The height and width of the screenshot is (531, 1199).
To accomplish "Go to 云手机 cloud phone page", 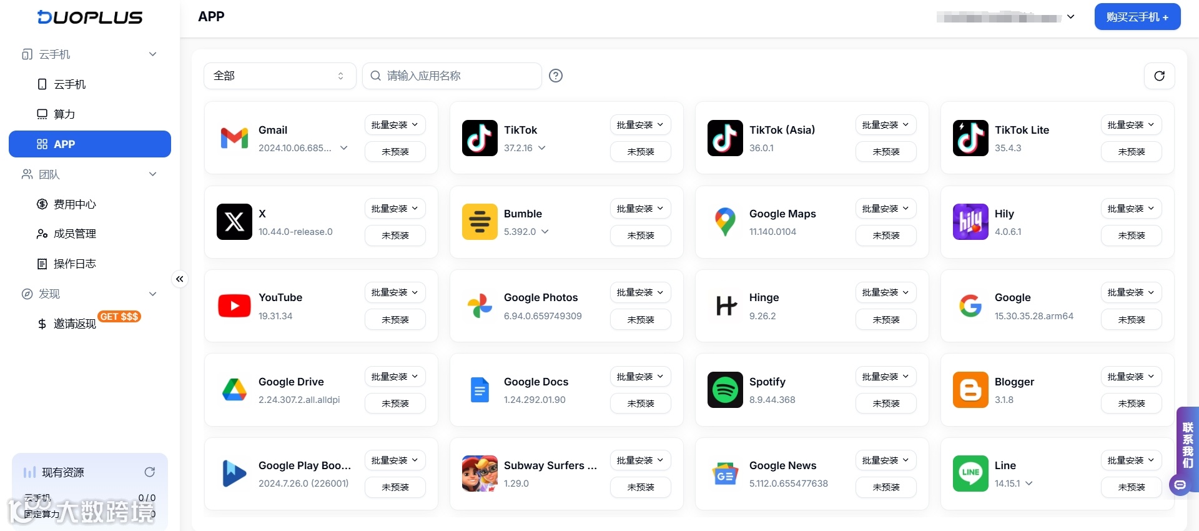I will pyautogui.click(x=90, y=84).
